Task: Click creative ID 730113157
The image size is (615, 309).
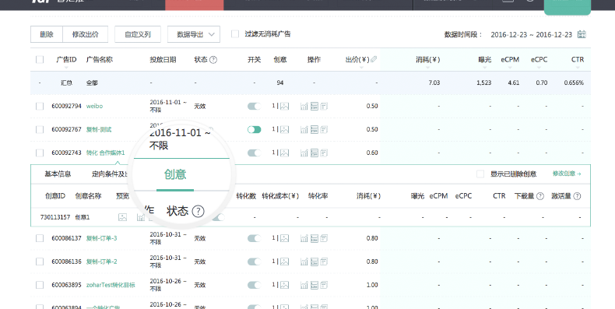Action: tap(55, 217)
